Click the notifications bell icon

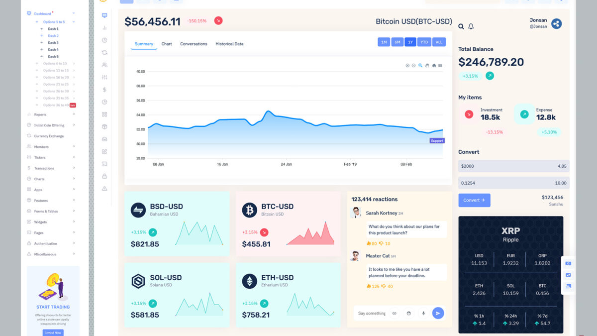click(471, 26)
